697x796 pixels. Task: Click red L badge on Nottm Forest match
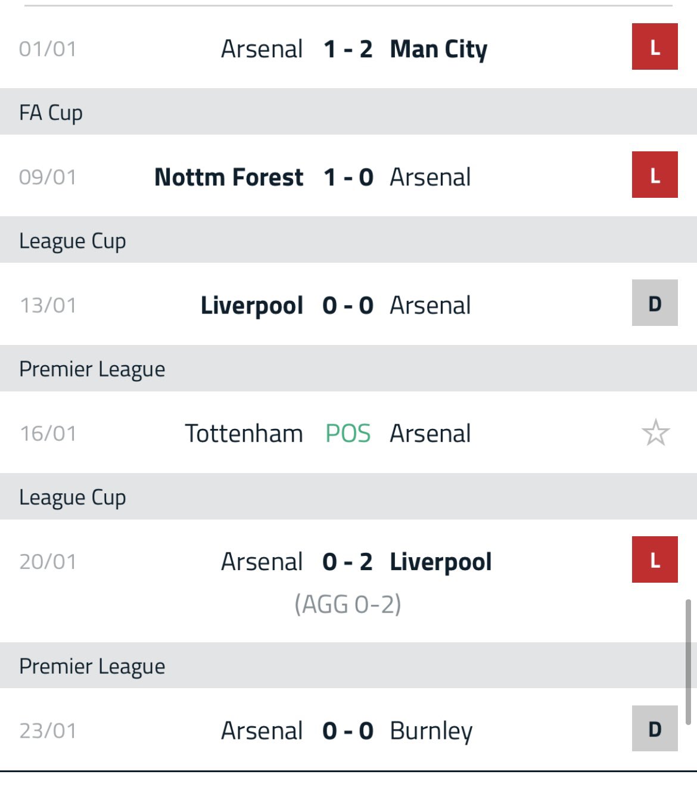[x=655, y=175]
